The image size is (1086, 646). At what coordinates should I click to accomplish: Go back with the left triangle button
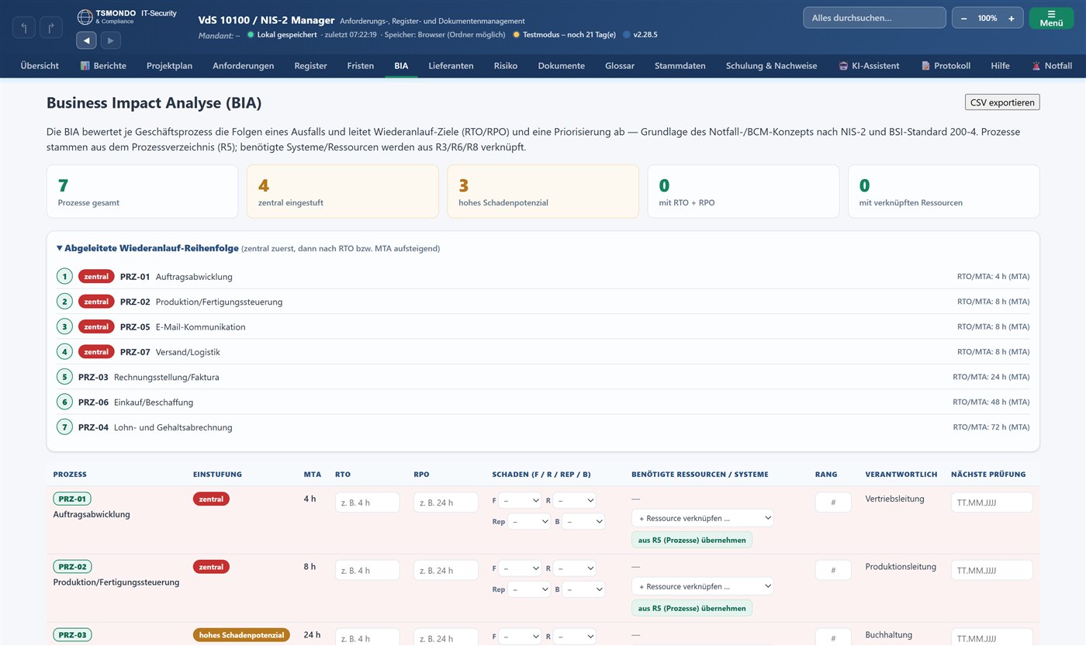tap(86, 40)
